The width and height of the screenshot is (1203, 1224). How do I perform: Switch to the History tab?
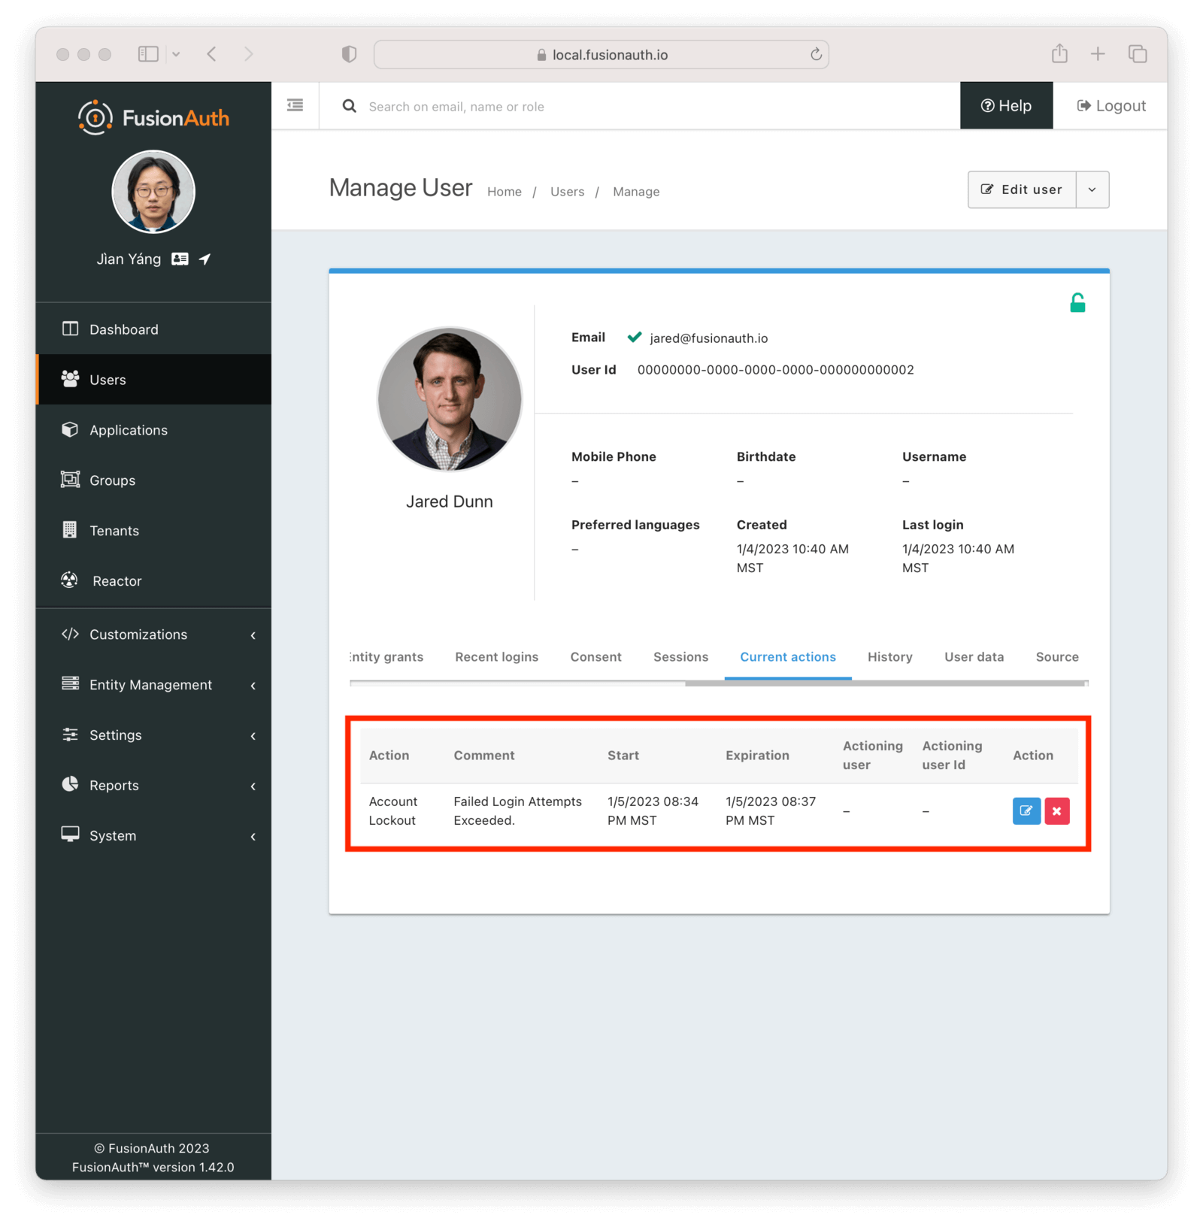(889, 657)
